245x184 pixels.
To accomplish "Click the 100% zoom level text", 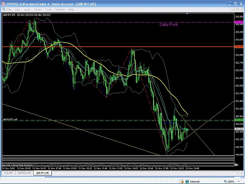I will pos(231,182).
